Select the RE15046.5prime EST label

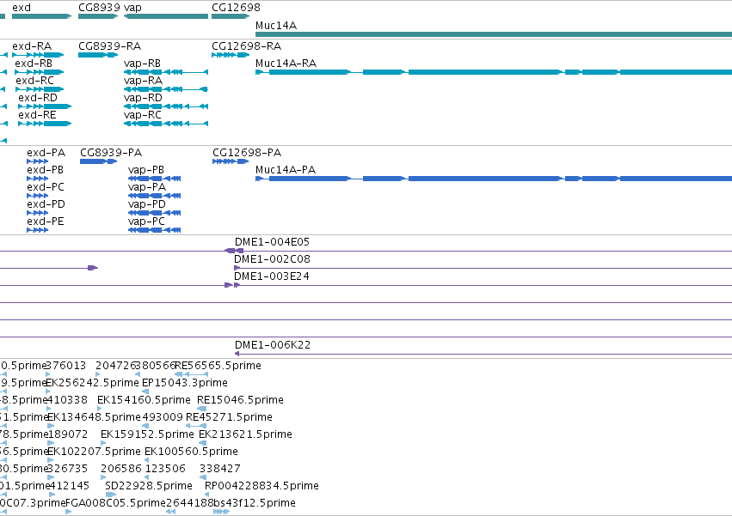tap(241, 400)
